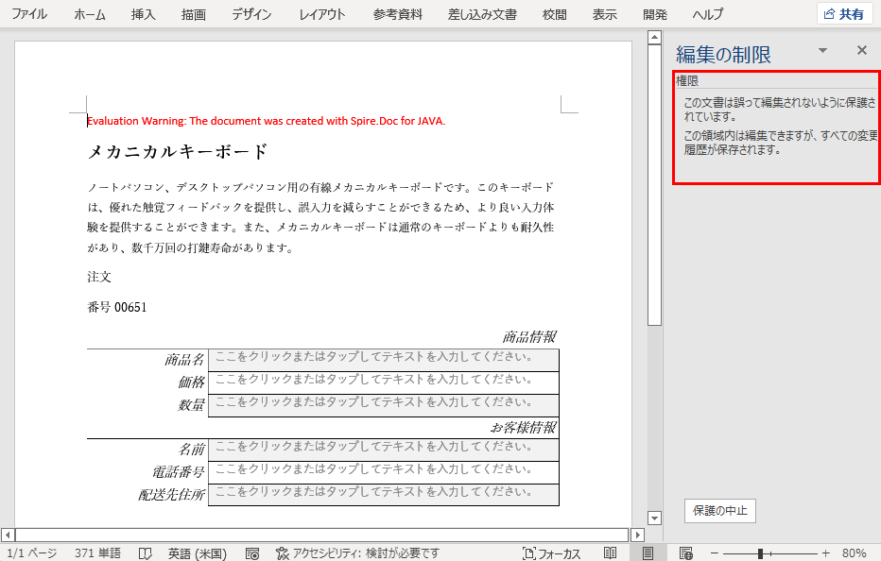Image resolution: width=881 pixels, height=561 pixels.
Task: Open the word count via 371 単語
Action: click(x=99, y=552)
